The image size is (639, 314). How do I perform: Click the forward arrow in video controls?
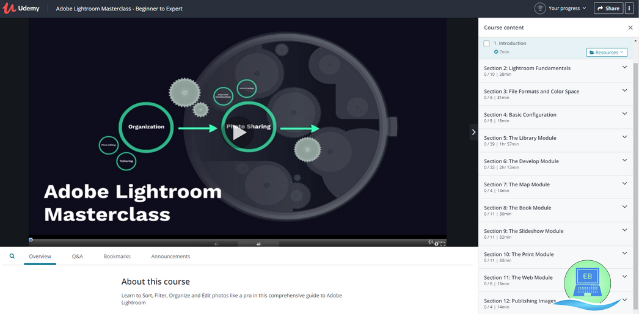coord(258,244)
